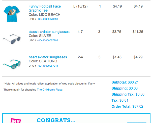Click the CONGRATS banner heading
Screen dimensions: 152x123
pos(56,120)
